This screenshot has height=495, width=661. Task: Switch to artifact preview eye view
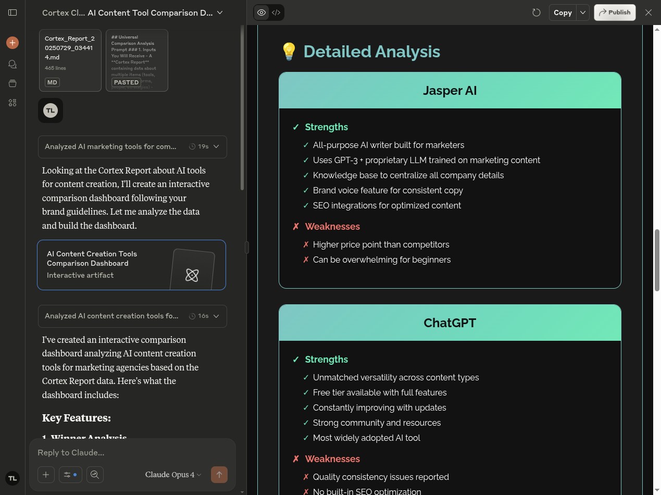click(261, 13)
